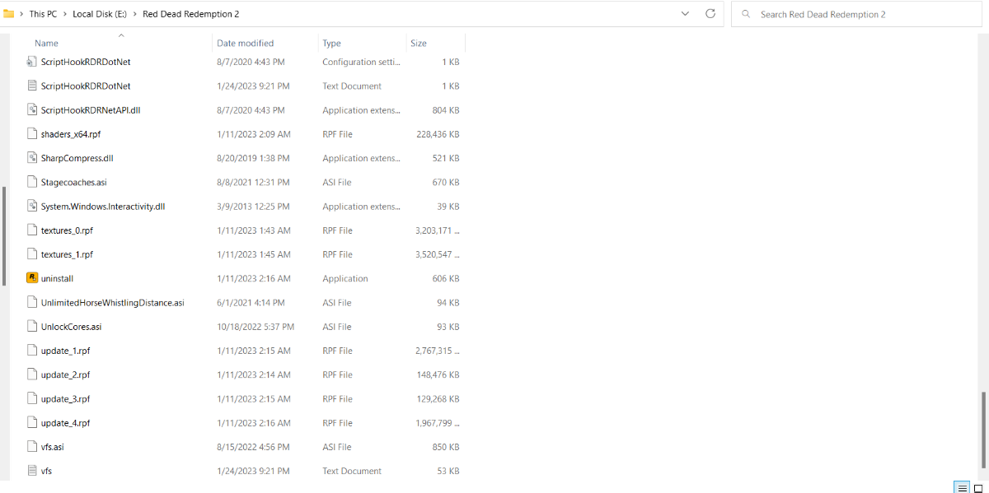Select the shaders_x64.rpf file icon

tap(32, 134)
